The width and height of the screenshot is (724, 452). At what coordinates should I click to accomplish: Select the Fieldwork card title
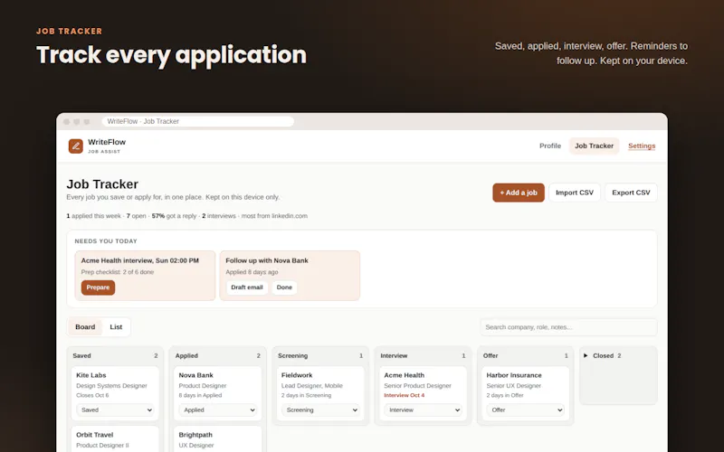[297, 375]
